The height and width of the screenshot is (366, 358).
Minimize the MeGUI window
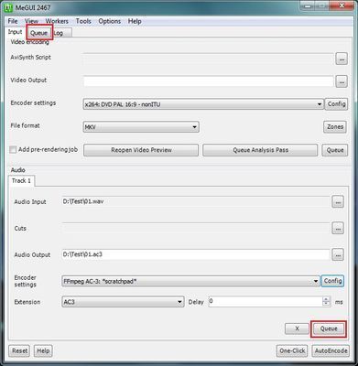309,6
